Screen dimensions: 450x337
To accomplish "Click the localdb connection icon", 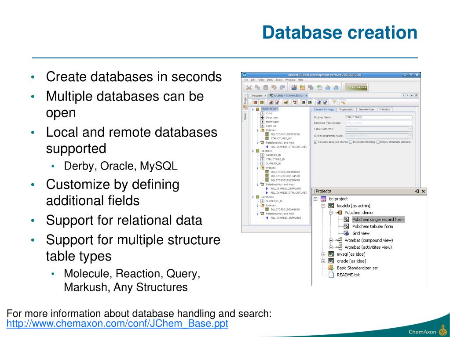I will tap(331, 206).
